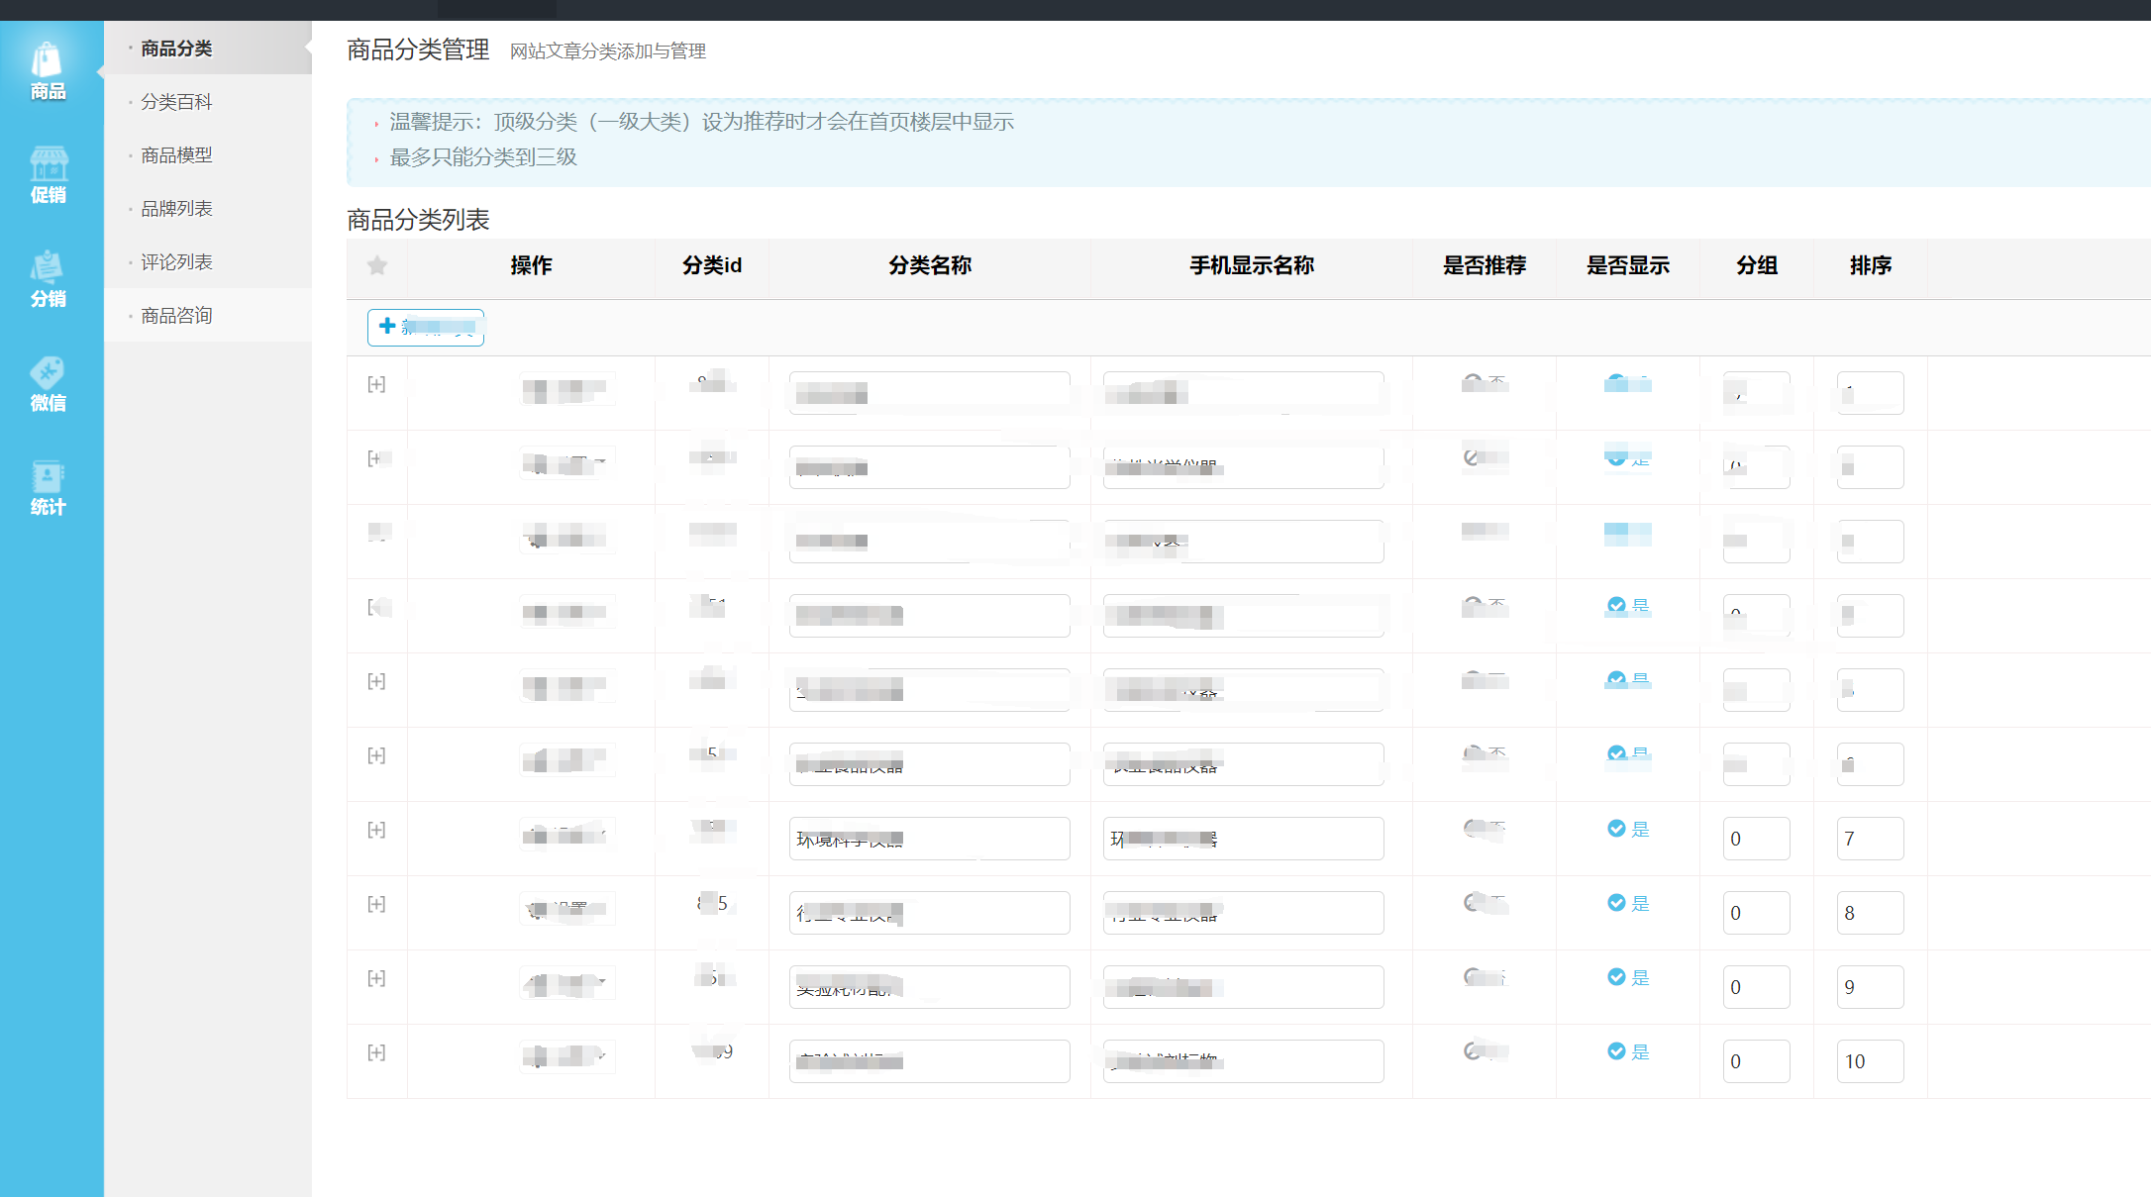Click the 分组 field in sort 9 row

pyautogui.click(x=1756, y=987)
